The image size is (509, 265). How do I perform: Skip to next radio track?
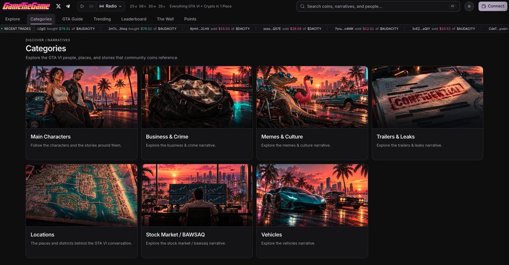point(91,6)
